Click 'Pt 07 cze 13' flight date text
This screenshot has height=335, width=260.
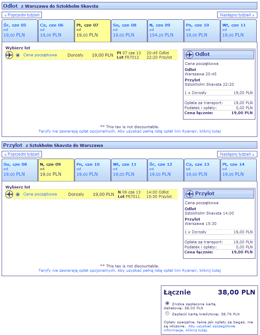coord(129,53)
